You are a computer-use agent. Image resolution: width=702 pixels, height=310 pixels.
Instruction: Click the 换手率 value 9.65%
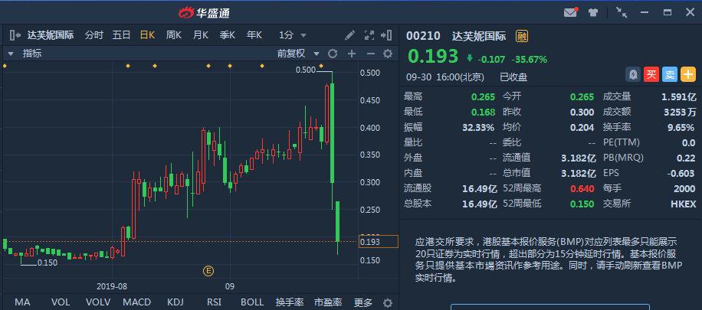[x=681, y=127]
